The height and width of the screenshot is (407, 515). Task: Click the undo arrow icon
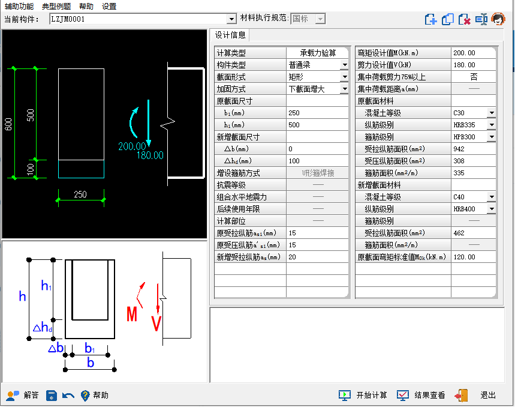pos(68,396)
